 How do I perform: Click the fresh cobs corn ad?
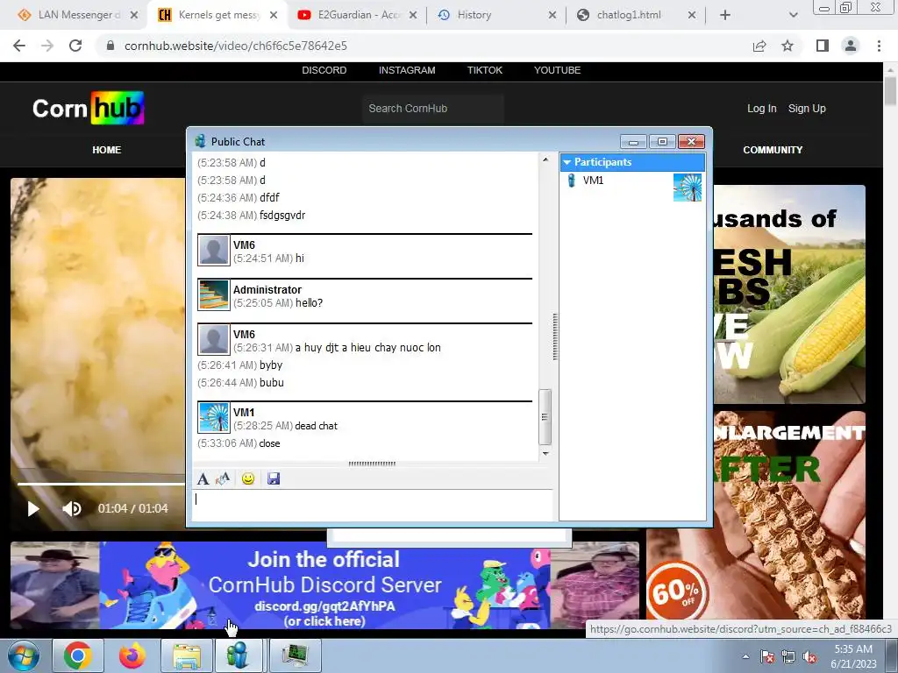[789, 294]
